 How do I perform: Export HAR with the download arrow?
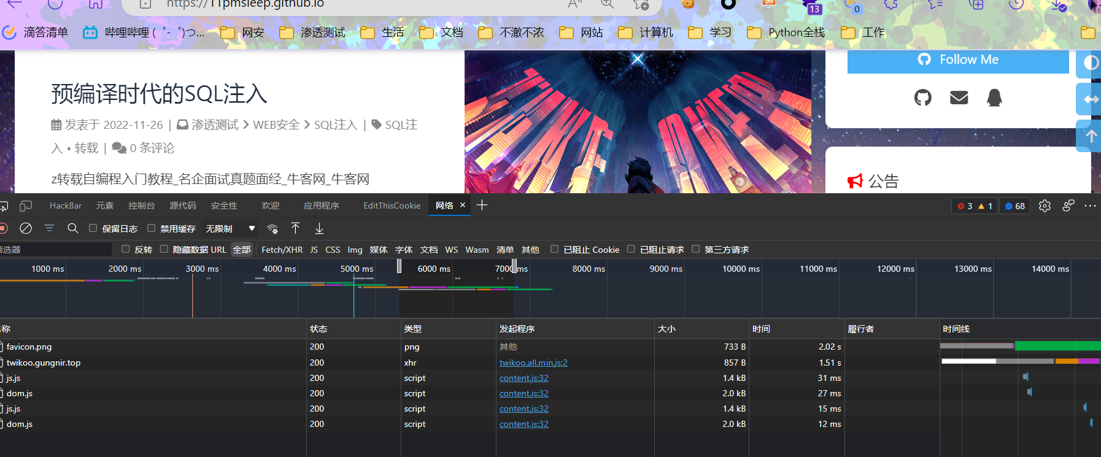319,228
